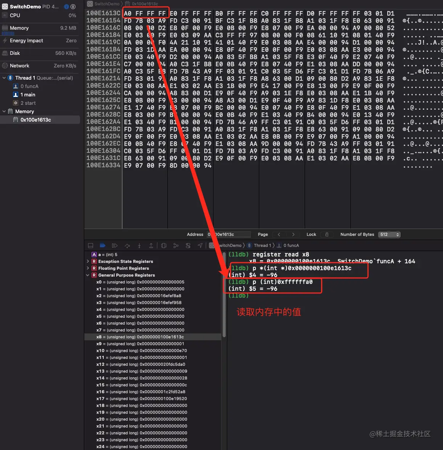Open the Debug View Hierarchy icon
The height and width of the screenshot is (450, 443).
click(164, 245)
